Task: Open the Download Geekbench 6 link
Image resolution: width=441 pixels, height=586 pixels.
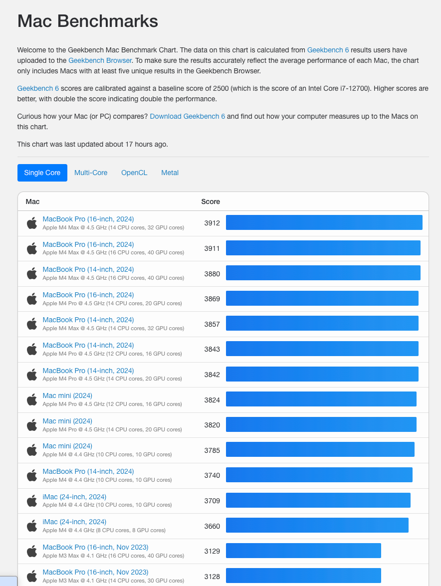Action: point(187,116)
